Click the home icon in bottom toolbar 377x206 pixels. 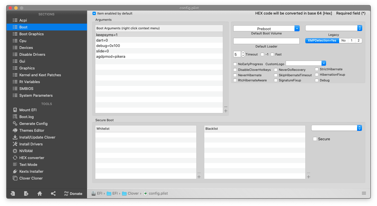point(40,193)
